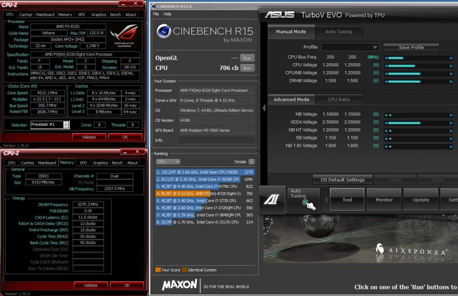The image size is (458, 296).
Task: Select Intel Core i5-3317U ranking entry
Action: click(205, 222)
